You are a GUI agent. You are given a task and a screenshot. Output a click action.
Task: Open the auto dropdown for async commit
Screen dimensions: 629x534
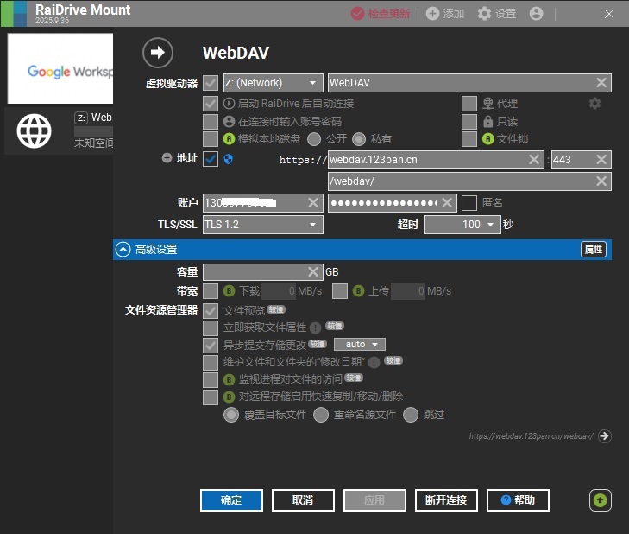[360, 345]
